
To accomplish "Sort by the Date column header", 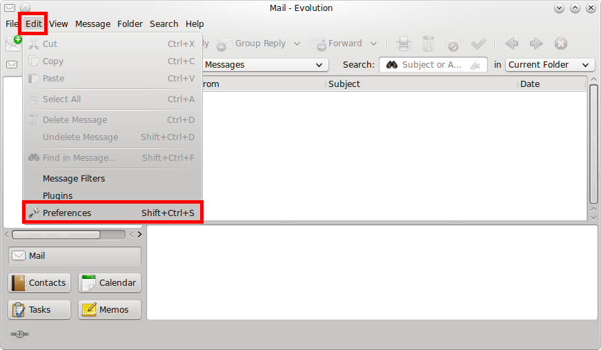I will click(x=551, y=84).
